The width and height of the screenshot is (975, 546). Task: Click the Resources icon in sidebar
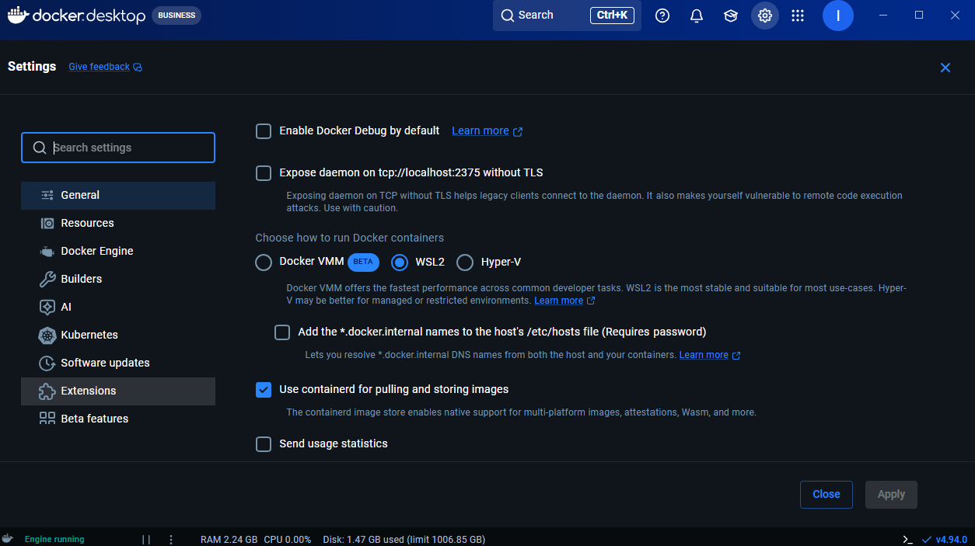47,223
